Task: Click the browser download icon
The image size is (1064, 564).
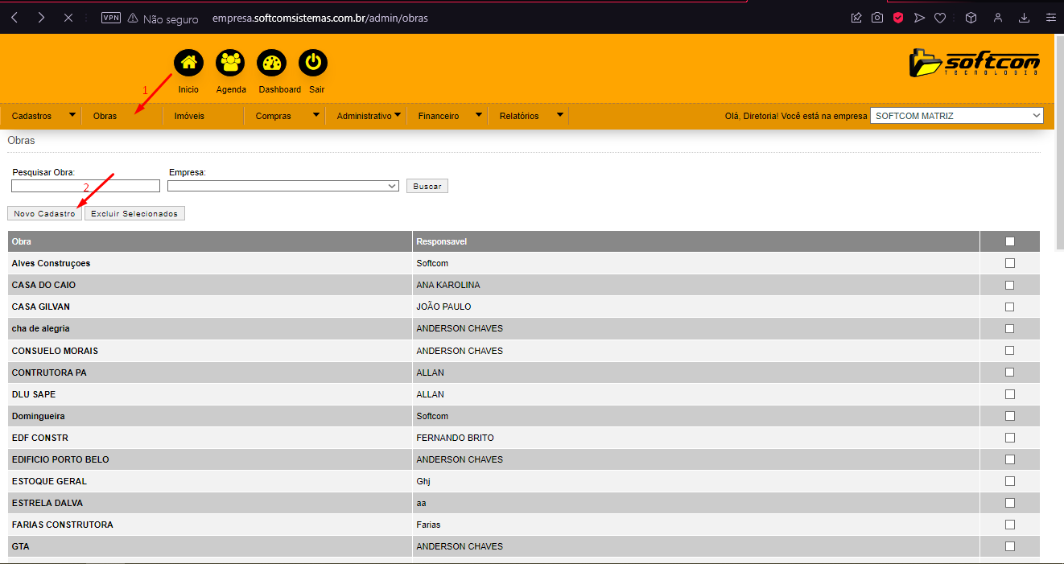Action: (1024, 17)
